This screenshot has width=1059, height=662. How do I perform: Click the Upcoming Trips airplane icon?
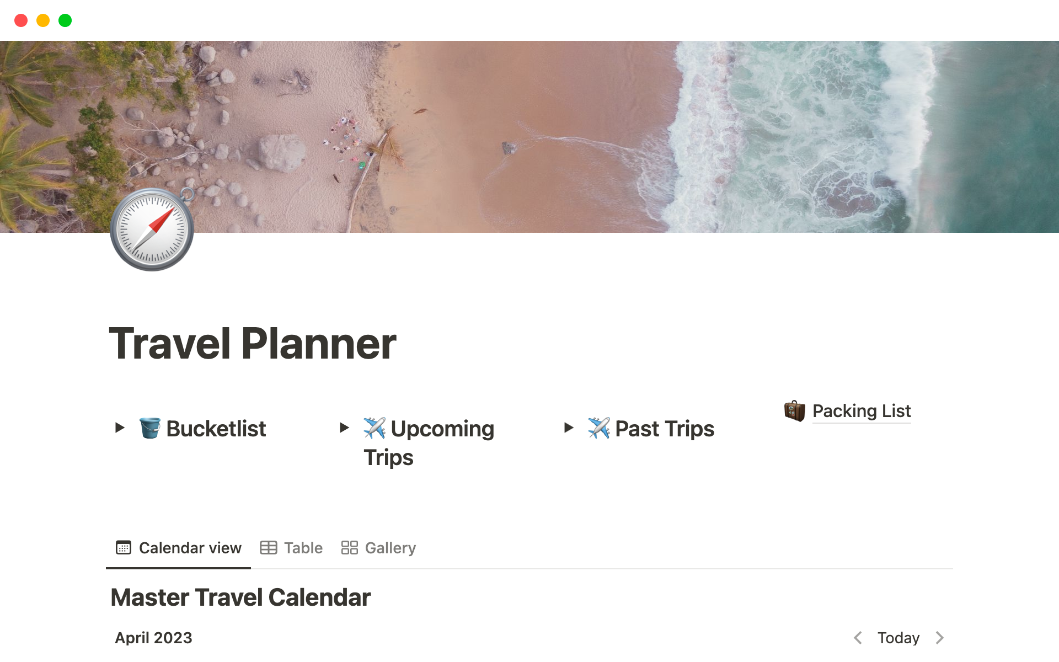[x=375, y=428]
